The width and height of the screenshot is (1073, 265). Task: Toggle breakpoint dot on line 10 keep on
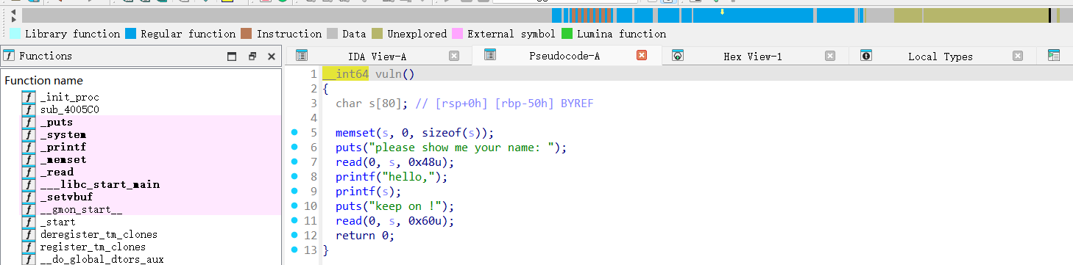[294, 206]
